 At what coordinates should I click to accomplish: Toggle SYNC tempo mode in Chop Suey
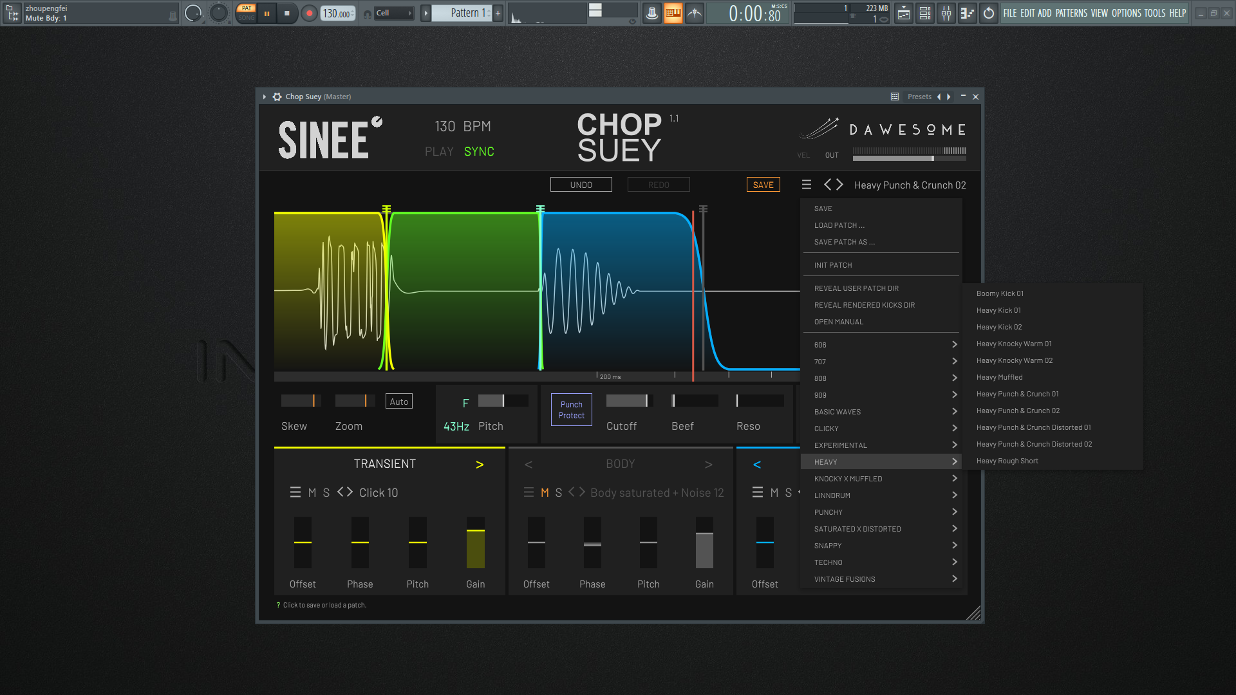pos(479,151)
